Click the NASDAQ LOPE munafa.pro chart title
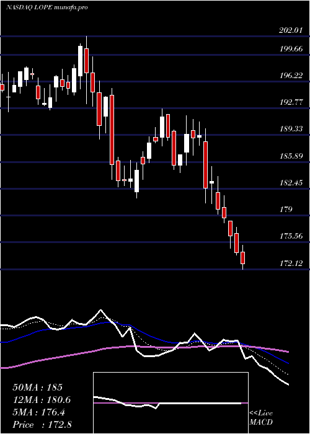 click(46, 7)
